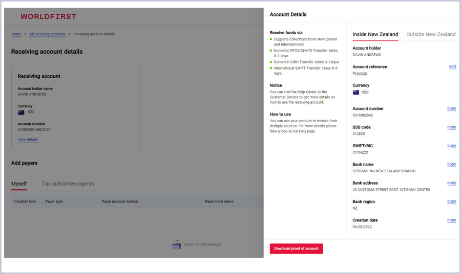This screenshot has width=461, height=274.
Task: Copy the bank name
Action: [451, 165]
